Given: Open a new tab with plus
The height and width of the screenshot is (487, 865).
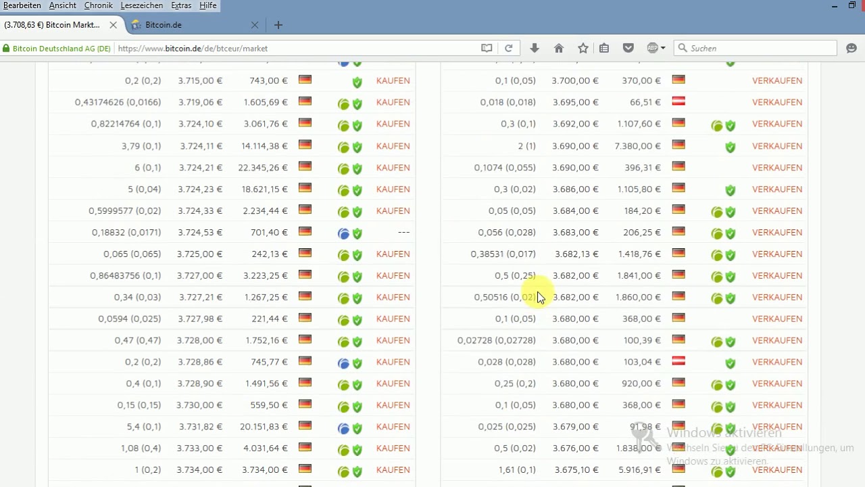Looking at the screenshot, I should [278, 25].
